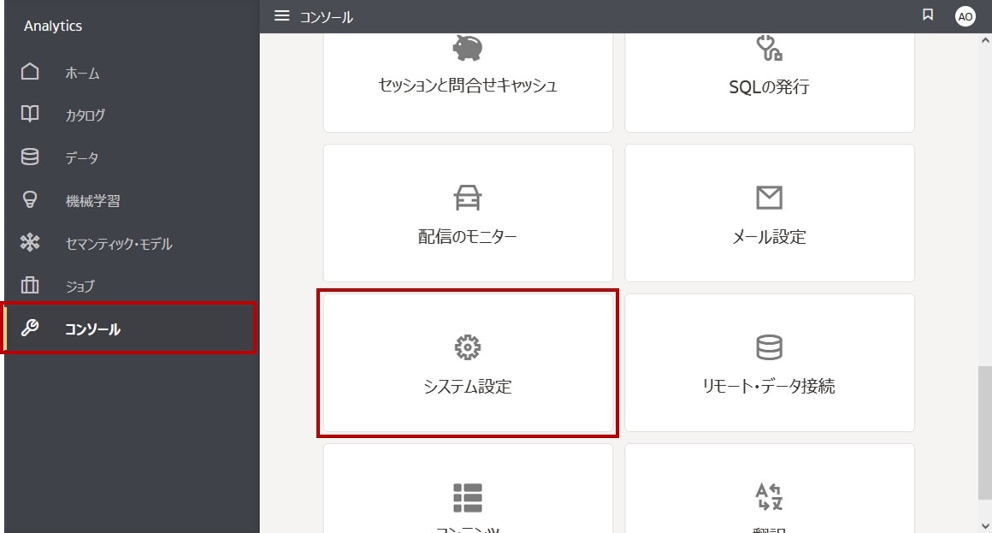This screenshot has width=992, height=533.
Task: Click scrollbar down arrow
Action: coord(985,525)
